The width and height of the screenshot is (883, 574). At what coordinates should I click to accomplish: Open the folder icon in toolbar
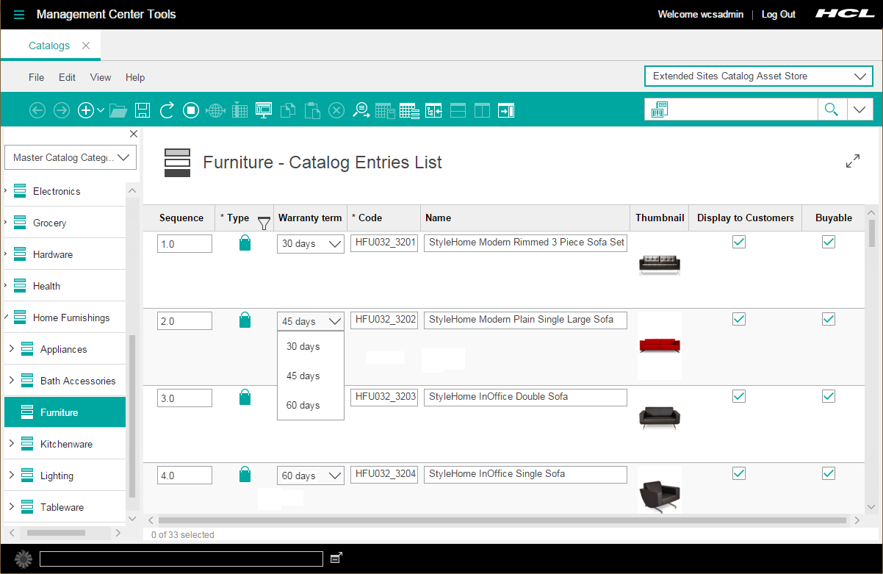click(x=118, y=110)
